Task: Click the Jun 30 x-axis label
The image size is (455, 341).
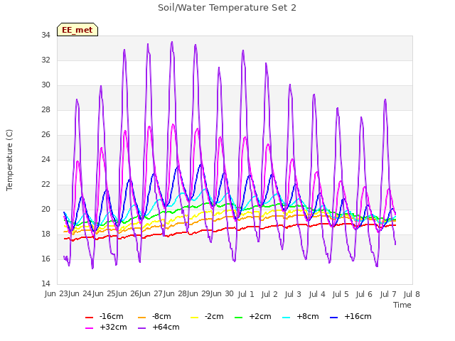Action: 223,294
